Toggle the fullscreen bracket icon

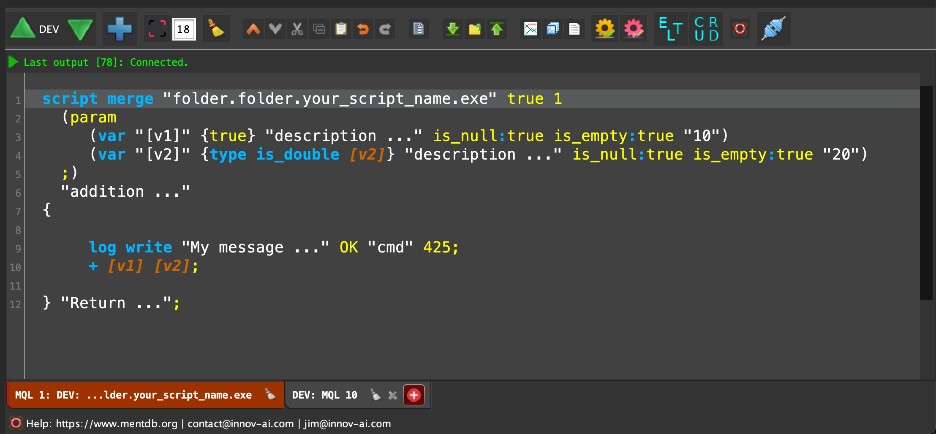tap(157, 29)
